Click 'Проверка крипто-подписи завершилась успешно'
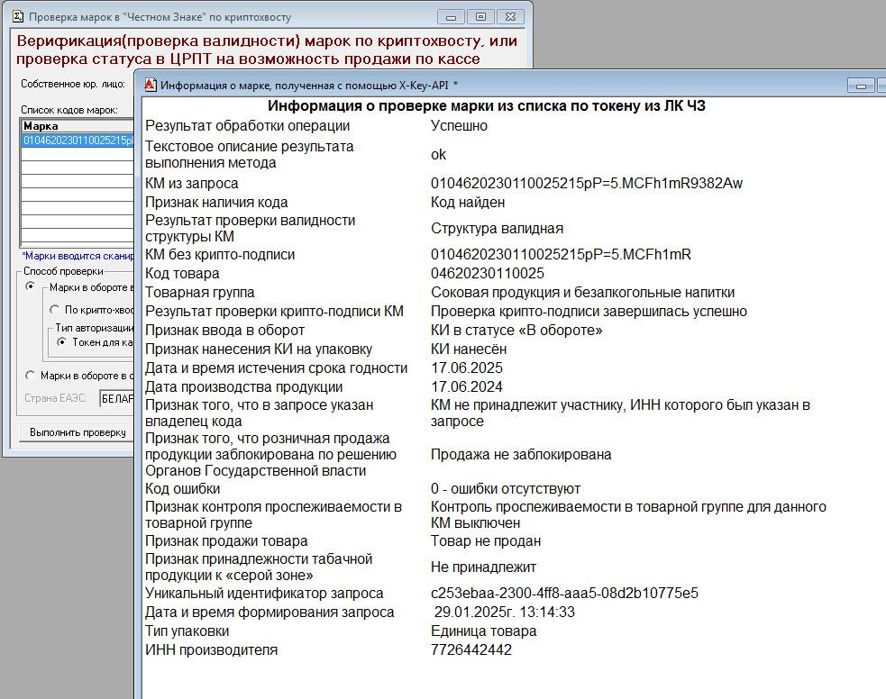This screenshot has height=699, width=886. click(x=589, y=311)
